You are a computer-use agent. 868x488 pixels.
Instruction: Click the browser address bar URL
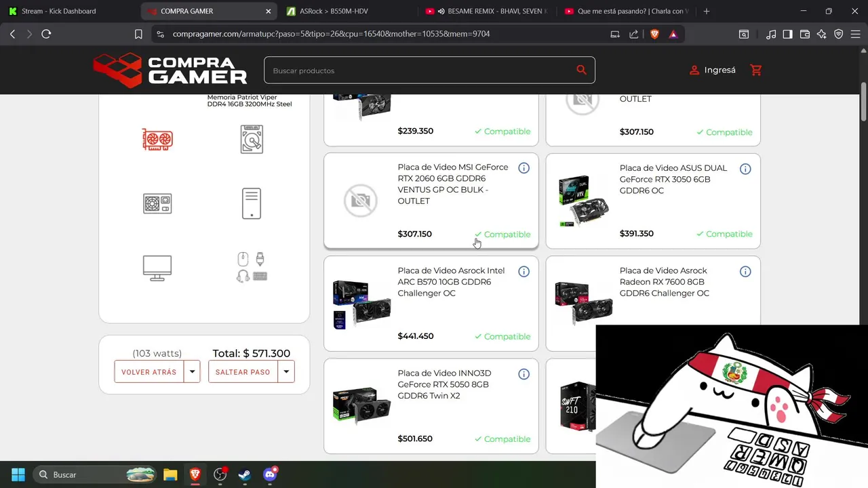coord(332,34)
